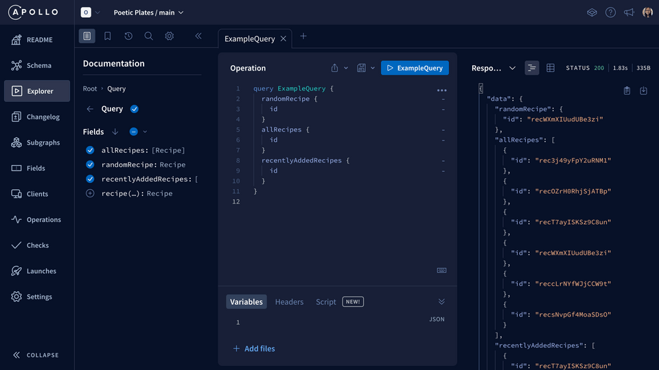Screen dimensions: 659x370
Task: Collapse the response root JSON brace
Action: [x=481, y=88]
